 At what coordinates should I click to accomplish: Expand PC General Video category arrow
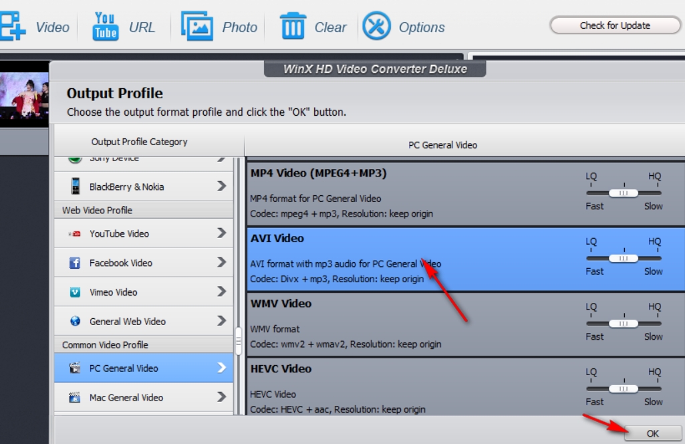(221, 368)
